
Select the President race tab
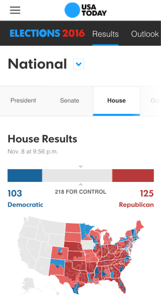(x=23, y=101)
